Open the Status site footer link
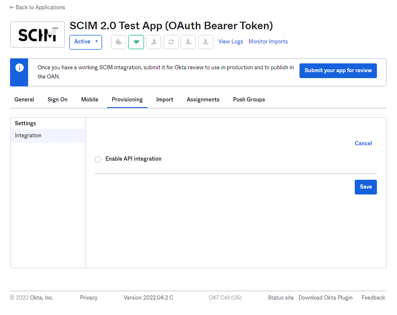The width and height of the screenshot is (397, 315). click(280, 297)
